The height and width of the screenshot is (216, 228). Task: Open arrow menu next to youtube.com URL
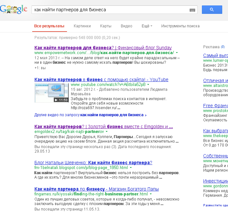148,85
